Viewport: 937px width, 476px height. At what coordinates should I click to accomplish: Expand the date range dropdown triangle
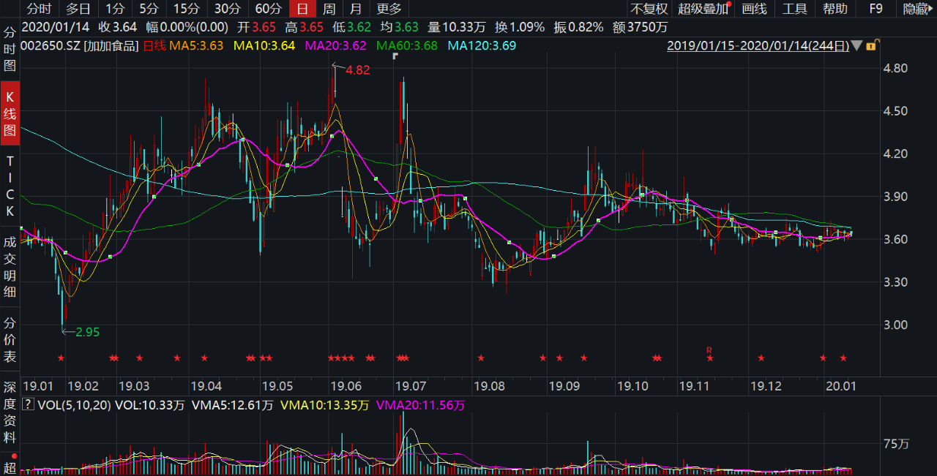click(x=856, y=46)
